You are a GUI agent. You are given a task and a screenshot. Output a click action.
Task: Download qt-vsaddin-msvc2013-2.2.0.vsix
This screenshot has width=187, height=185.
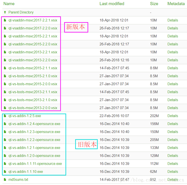tap(33, 60)
